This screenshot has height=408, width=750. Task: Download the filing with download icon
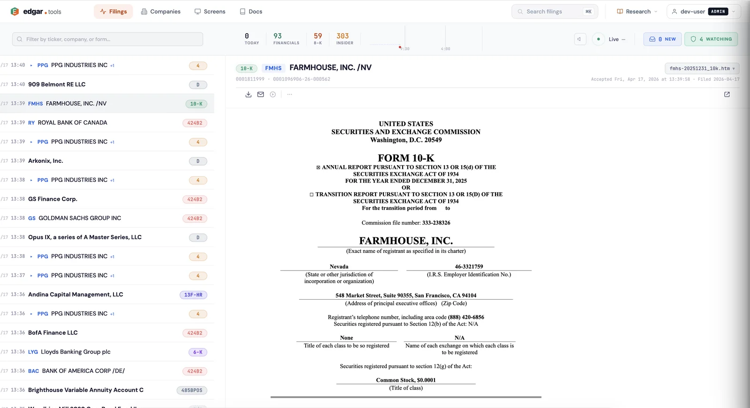coord(248,94)
